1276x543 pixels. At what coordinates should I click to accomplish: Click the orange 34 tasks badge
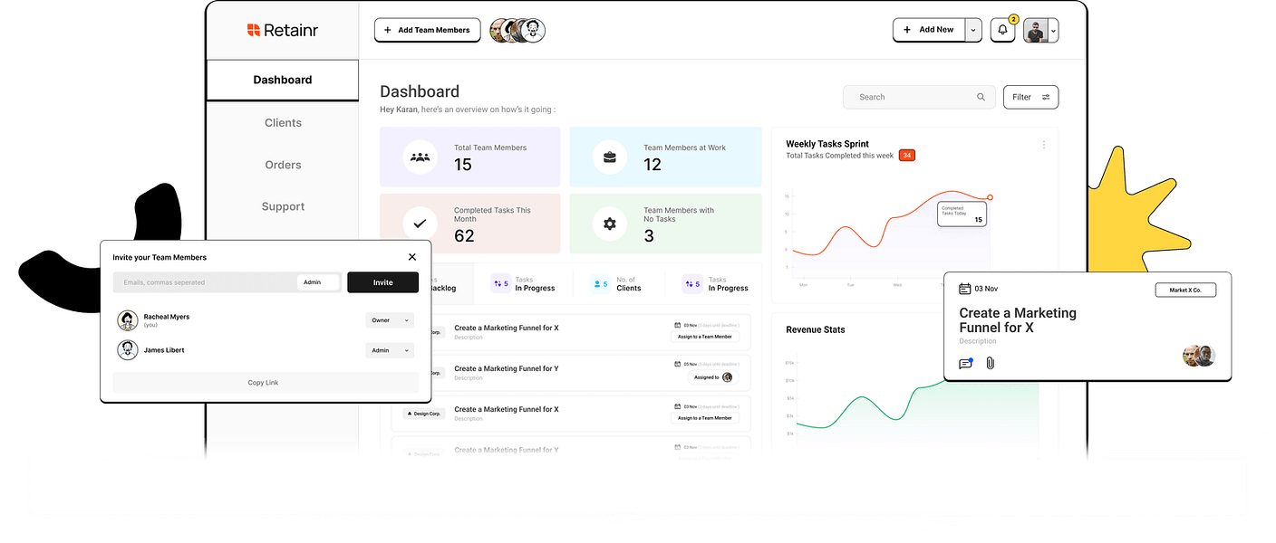click(x=907, y=156)
